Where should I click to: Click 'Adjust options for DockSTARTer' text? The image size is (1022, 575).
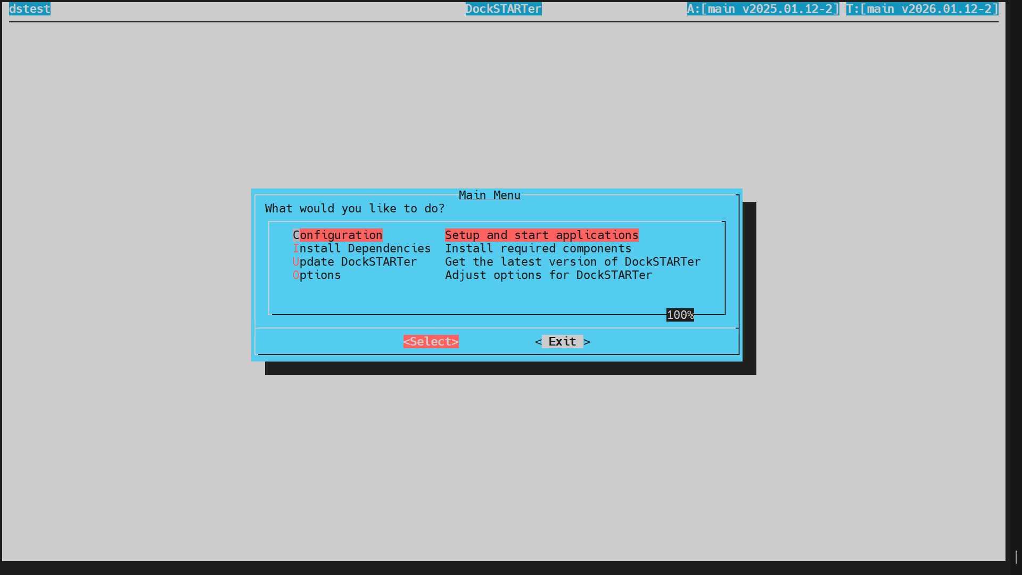pyautogui.click(x=548, y=275)
